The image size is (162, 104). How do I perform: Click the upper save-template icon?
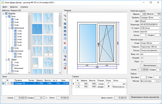(x=65, y=56)
